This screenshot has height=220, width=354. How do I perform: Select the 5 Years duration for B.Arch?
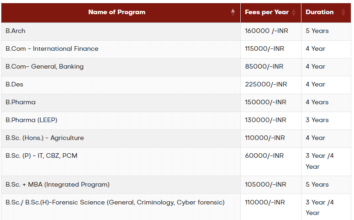(x=317, y=31)
